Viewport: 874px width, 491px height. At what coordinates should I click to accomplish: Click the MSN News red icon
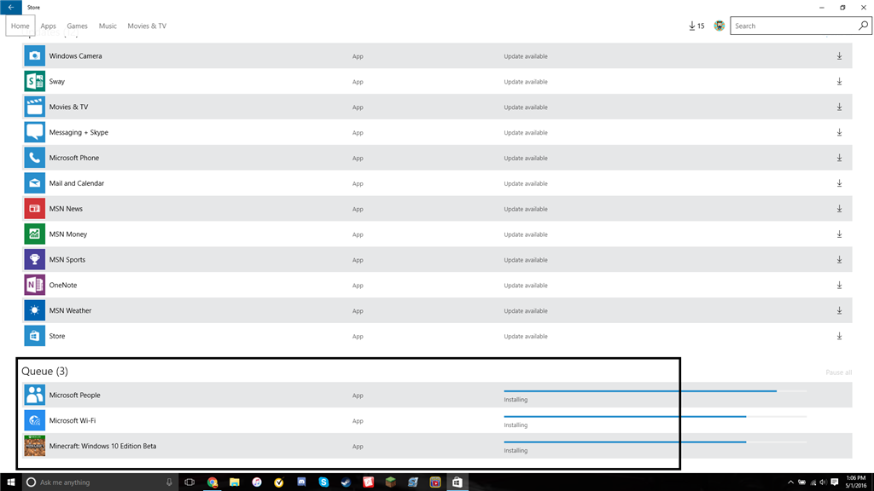[x=34, y=209]
